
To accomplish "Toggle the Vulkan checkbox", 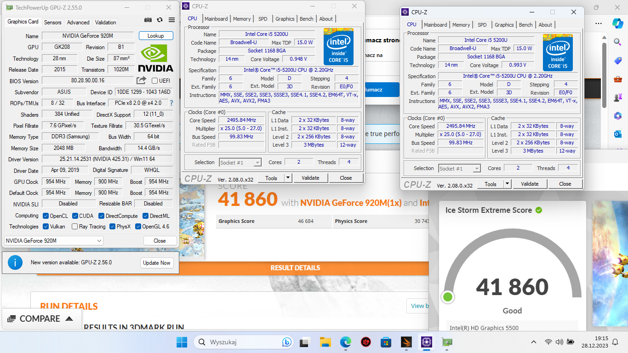I will [x=46, y=227].
